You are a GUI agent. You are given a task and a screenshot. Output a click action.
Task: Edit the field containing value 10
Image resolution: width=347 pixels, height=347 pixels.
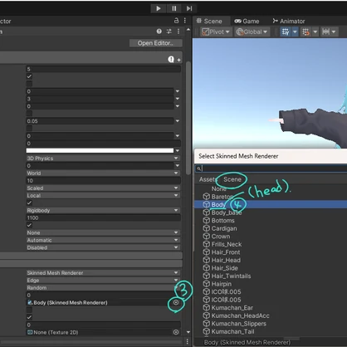103,181
